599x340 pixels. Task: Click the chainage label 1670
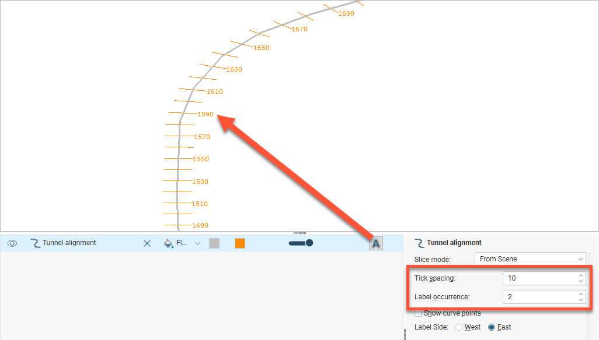pos(299,29)
